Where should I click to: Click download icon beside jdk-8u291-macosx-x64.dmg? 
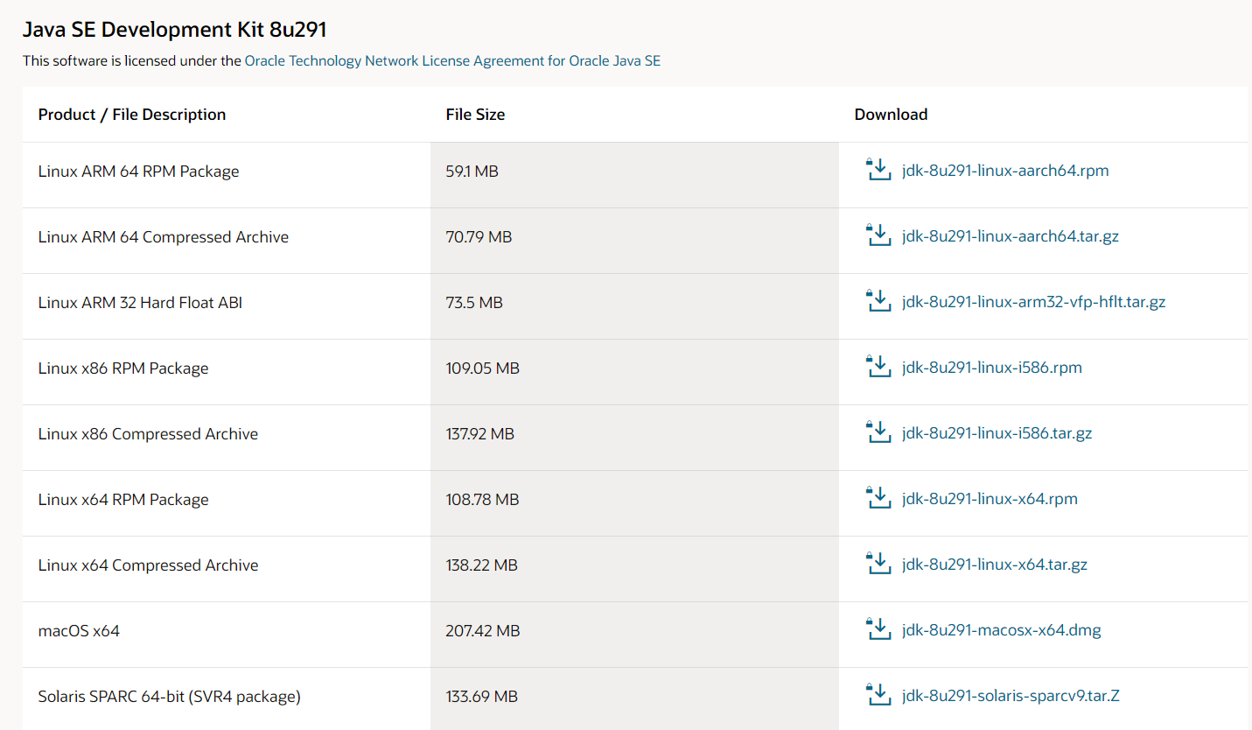878,629
